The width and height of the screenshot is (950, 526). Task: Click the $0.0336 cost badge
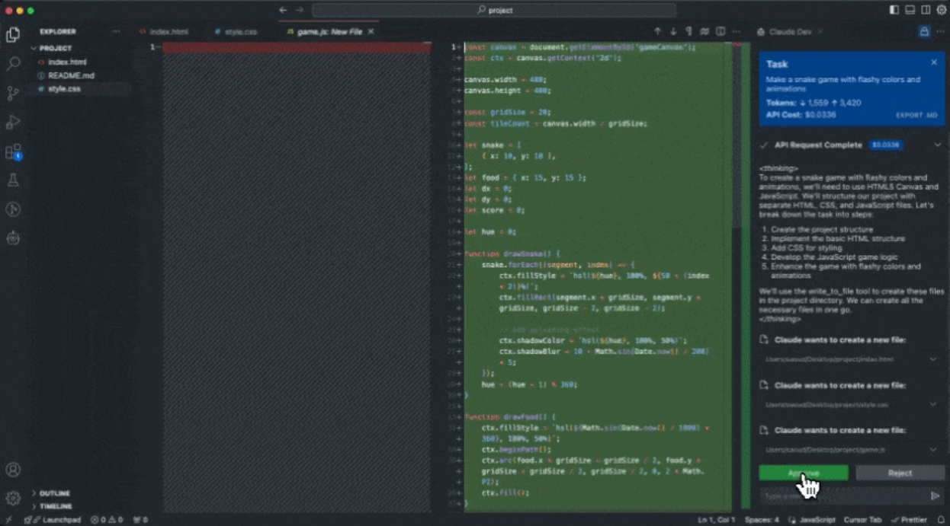click(x=886, y=145)
